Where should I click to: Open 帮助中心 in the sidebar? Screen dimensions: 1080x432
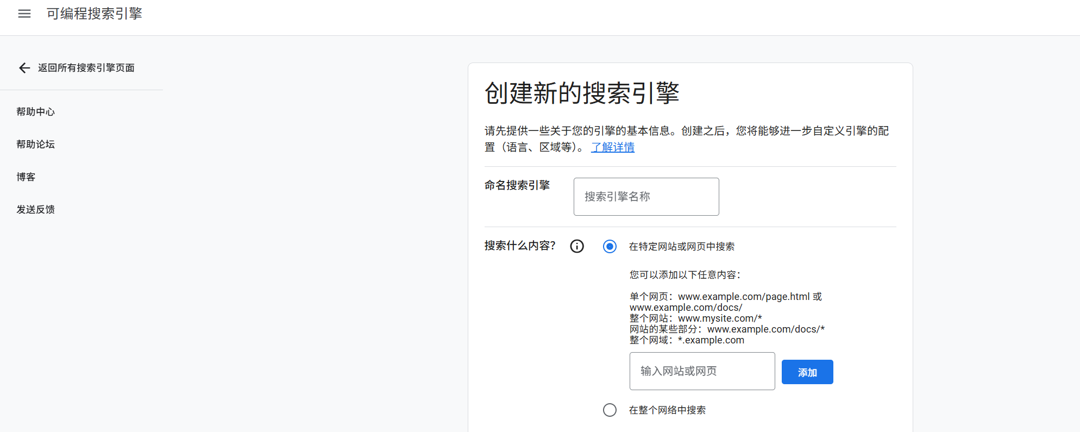[x=36, y=112]
